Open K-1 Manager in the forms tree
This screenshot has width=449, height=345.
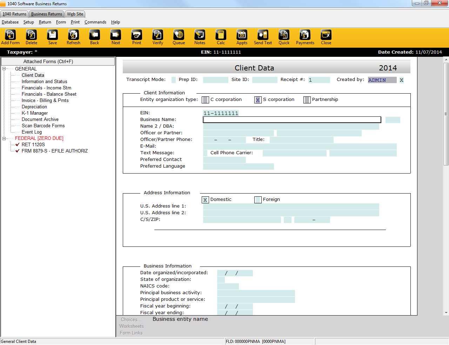pos(35,113)
